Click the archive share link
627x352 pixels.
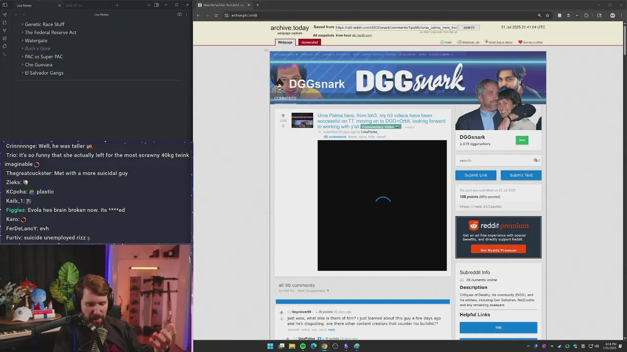click(446, 43)
